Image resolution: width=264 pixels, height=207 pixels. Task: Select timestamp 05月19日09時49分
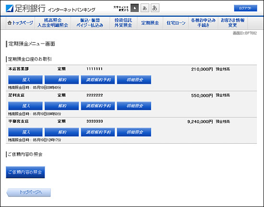(x=47, y=88)
